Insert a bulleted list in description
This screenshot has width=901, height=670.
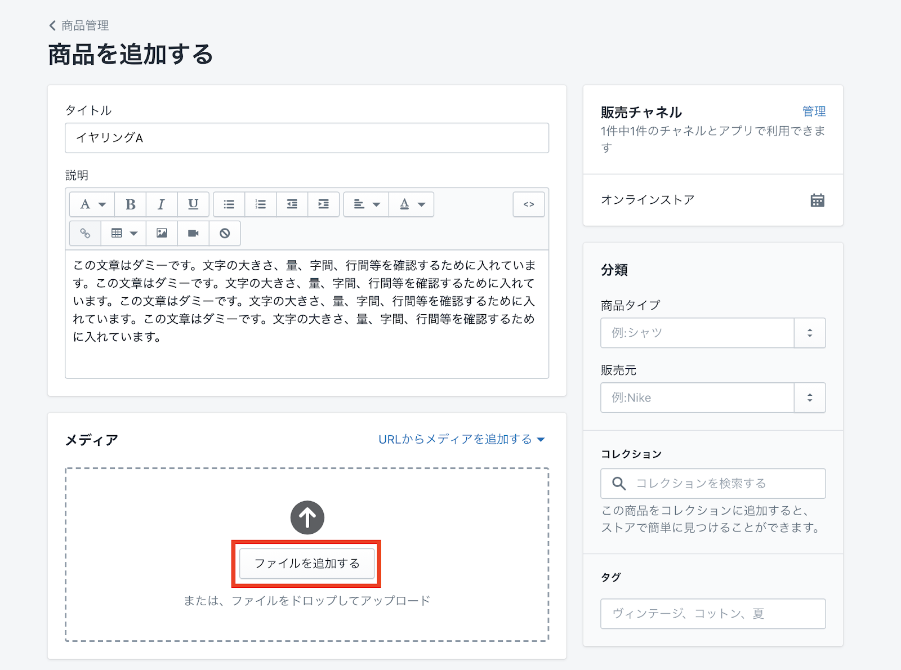tap(229, 204)
